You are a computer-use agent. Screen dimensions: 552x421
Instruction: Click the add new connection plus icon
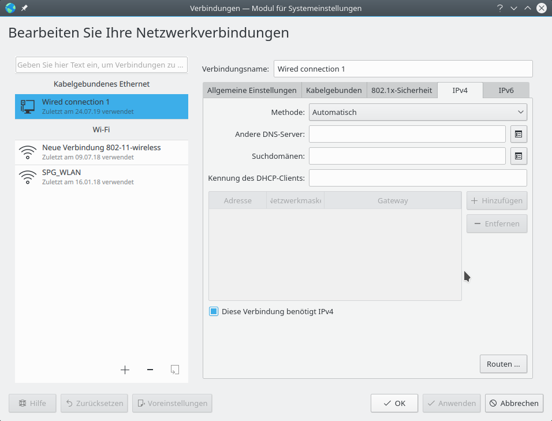(x=125, y=370)
